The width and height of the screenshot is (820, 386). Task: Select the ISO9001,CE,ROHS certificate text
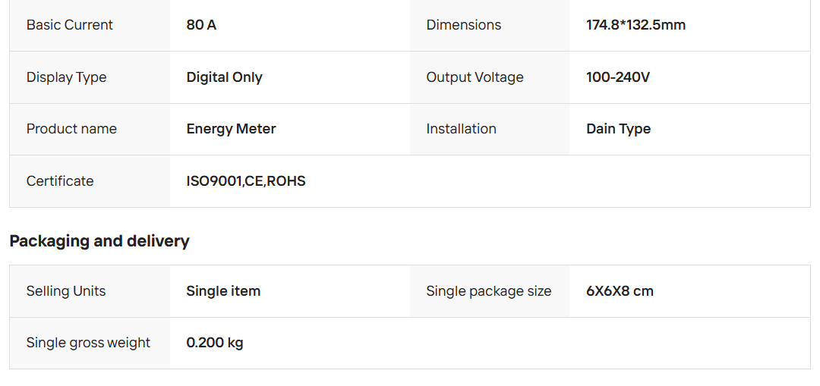(x=246, y=181)
